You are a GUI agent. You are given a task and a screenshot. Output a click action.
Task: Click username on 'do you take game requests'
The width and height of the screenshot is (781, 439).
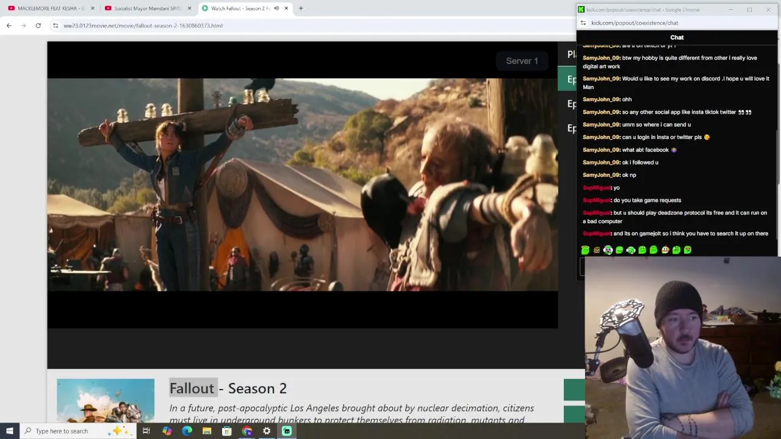click(x=597, y=200)
